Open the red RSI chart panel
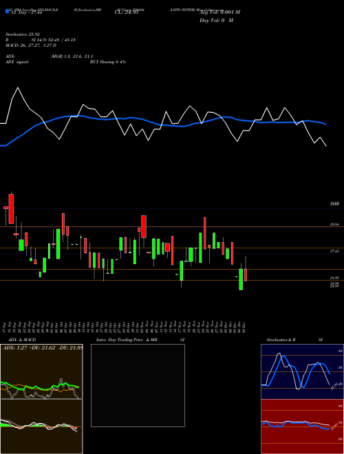Viewport: 344px width, 454px height. coord(302,426)
